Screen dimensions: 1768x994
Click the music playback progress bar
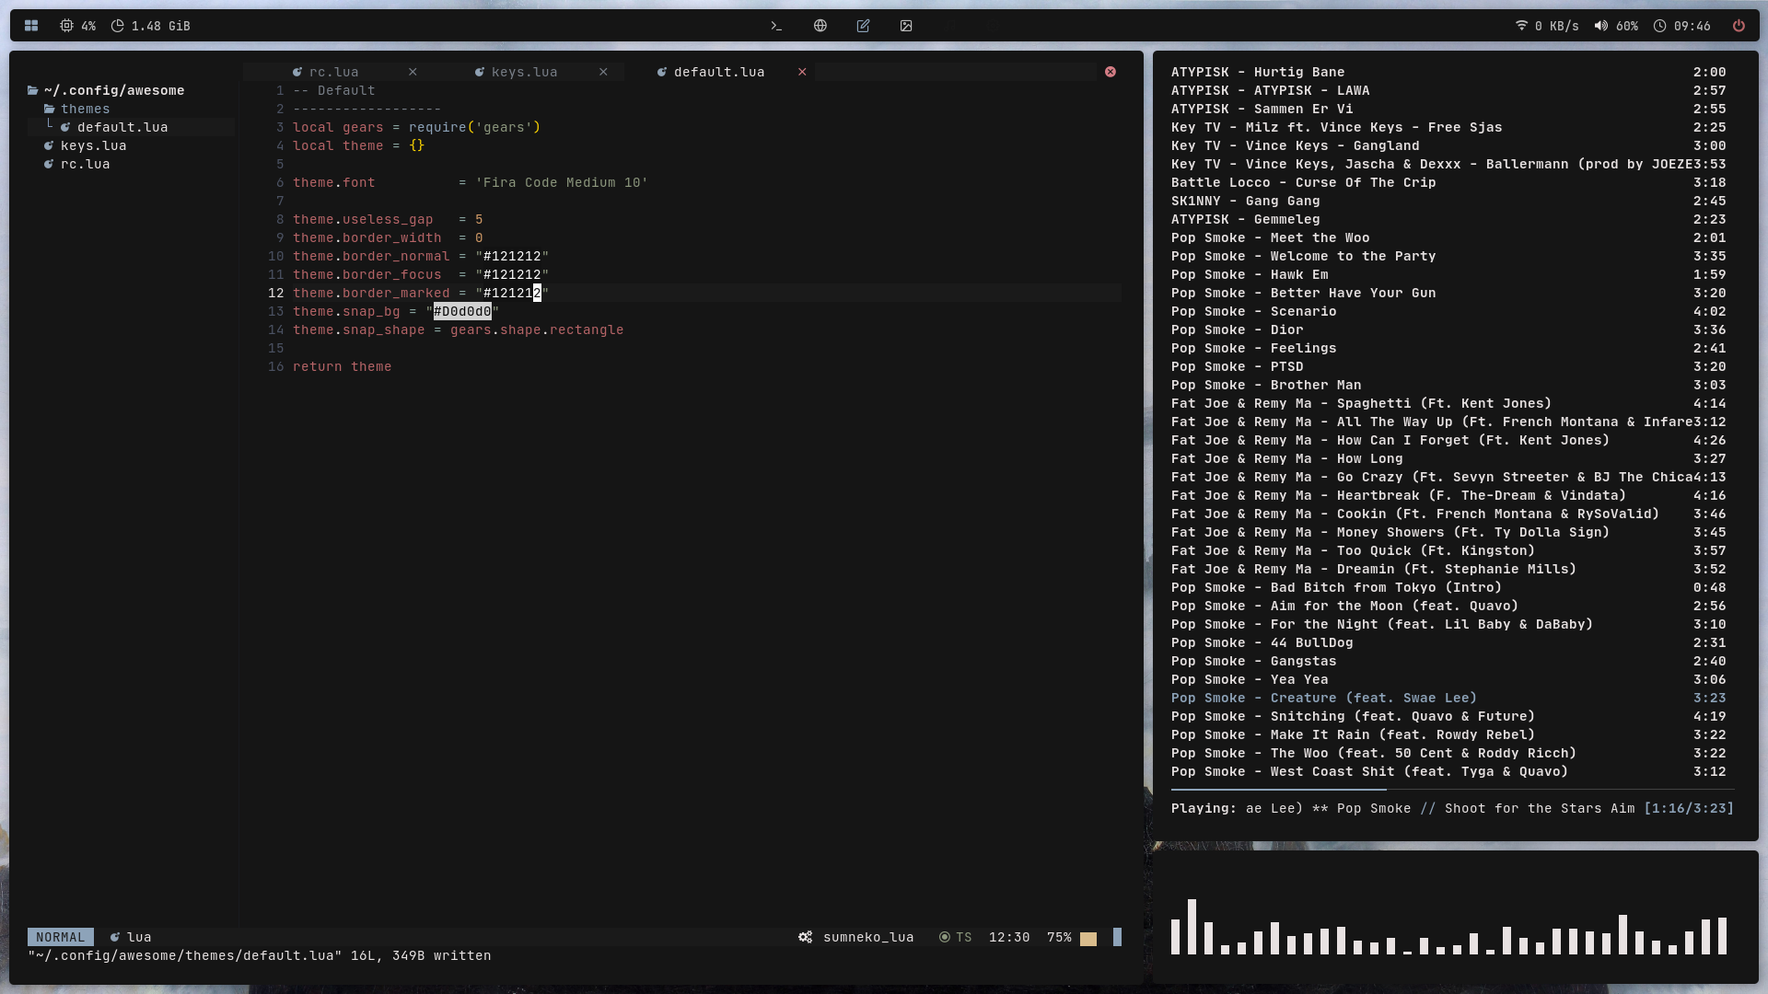[x=1452, y=790]
